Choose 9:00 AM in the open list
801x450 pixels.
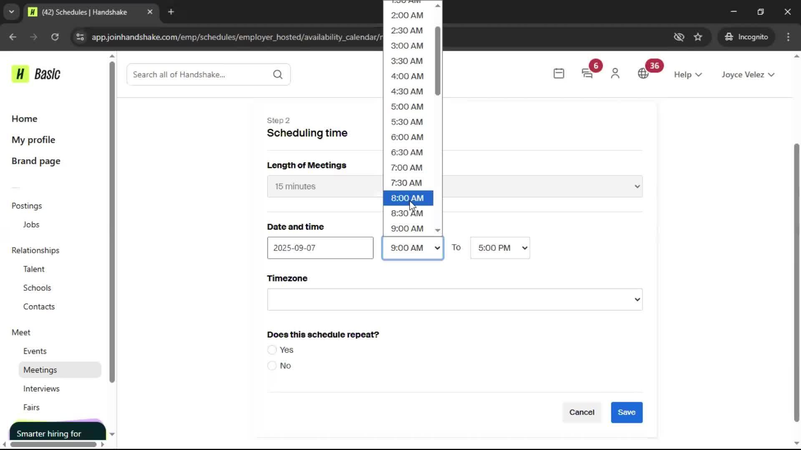point(408,228)
